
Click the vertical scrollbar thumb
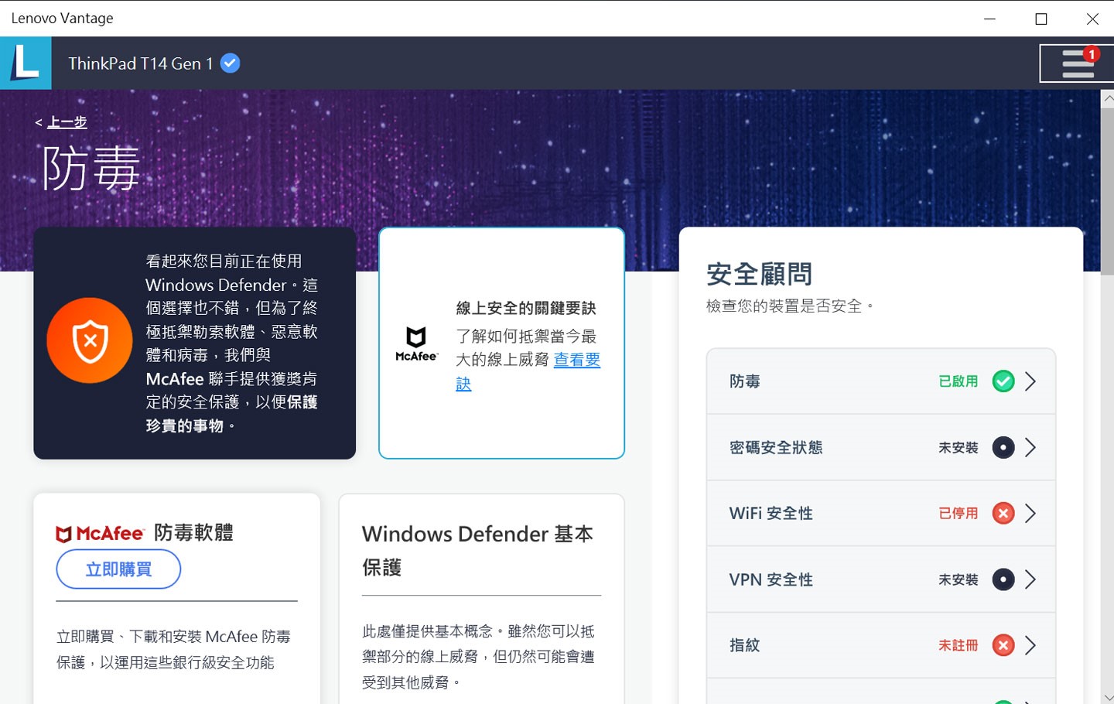point(1107,191)
